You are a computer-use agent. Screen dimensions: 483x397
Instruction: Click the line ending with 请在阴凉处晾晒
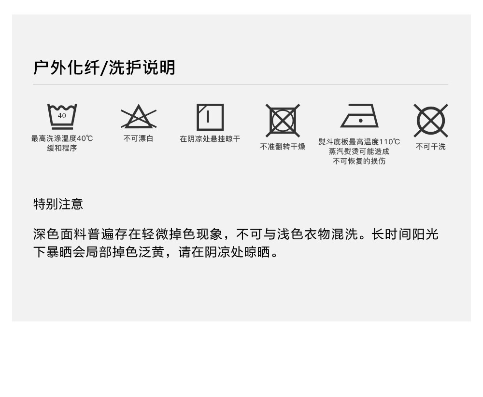tap(156, 252)
